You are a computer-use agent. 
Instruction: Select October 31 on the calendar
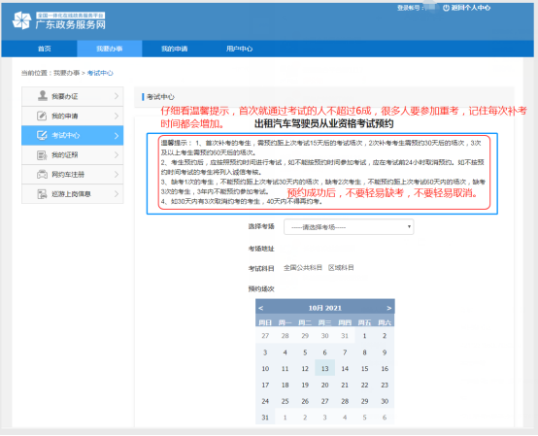click(265, 418)
